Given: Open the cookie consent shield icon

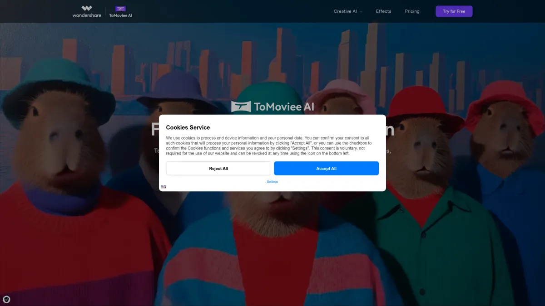Looking at the screenshot, I should pyautogui.click(x=6, y=299).
